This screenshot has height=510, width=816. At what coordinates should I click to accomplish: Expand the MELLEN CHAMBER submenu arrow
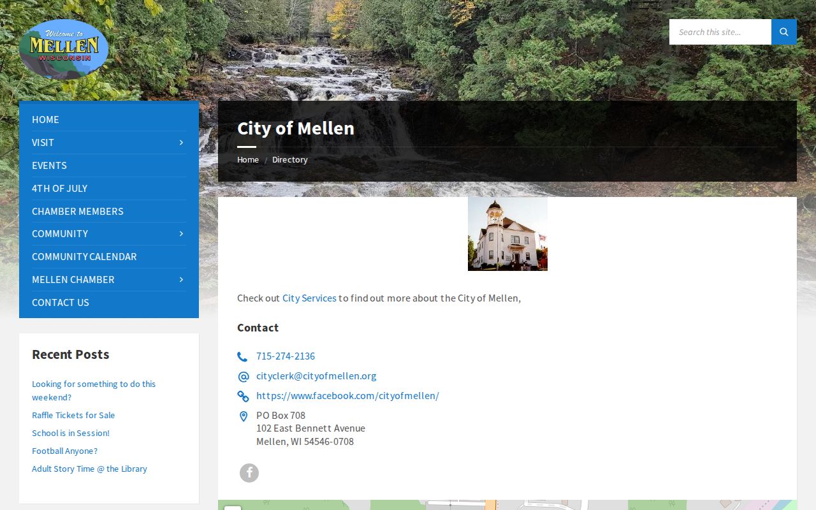point(181,279)
